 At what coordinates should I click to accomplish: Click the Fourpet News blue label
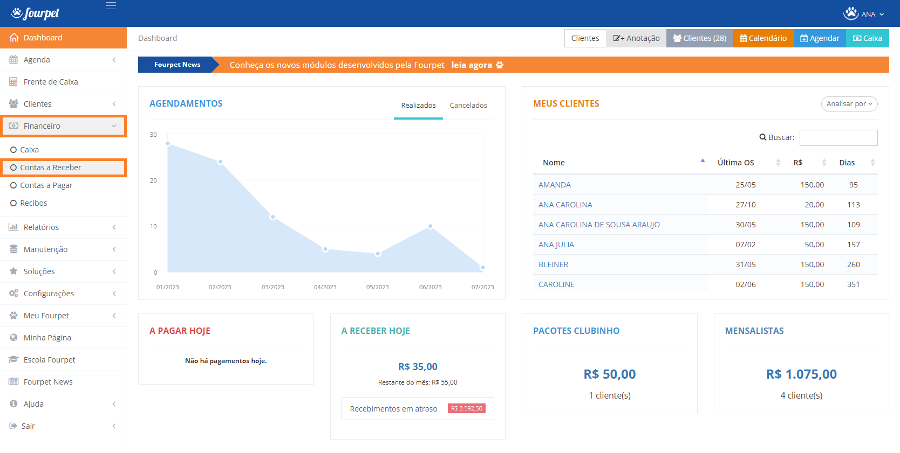(x=177, y=65)
